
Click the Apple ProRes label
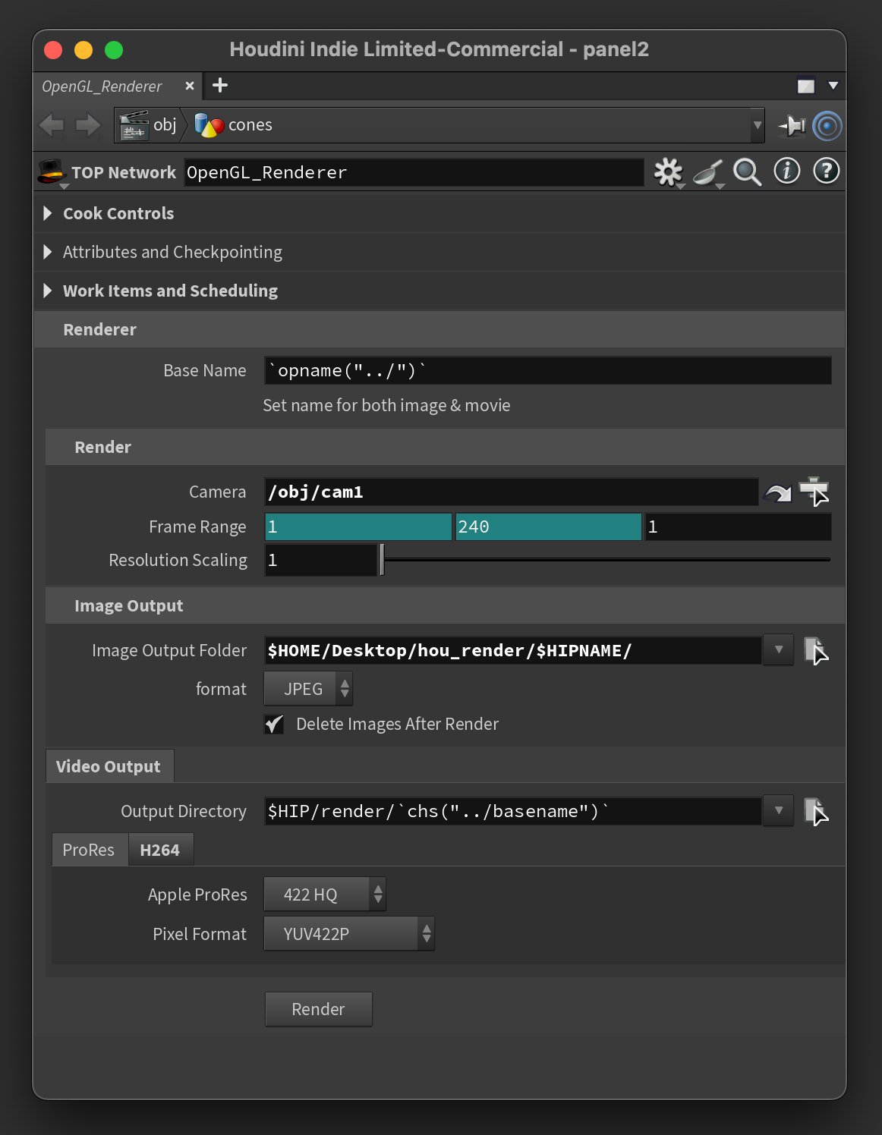tap(197, 894)
